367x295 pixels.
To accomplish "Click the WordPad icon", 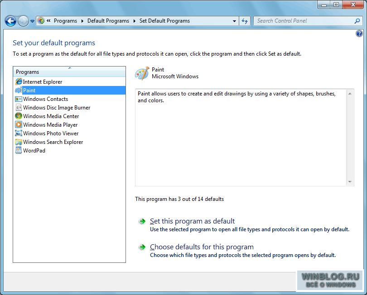I will coord(19,150).
